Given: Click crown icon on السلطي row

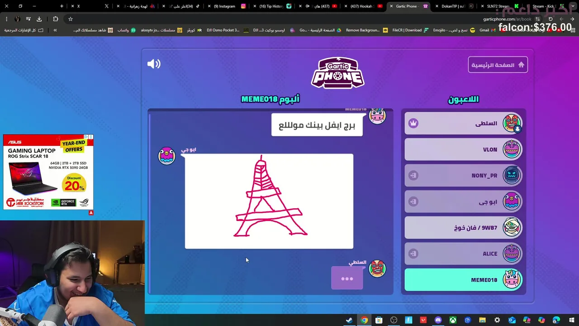Looking at the screenshot, I should [413, 123].
